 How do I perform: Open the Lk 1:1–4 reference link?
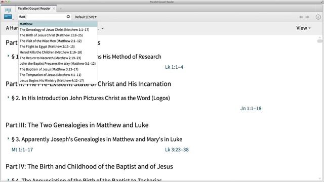click(174, 67)
